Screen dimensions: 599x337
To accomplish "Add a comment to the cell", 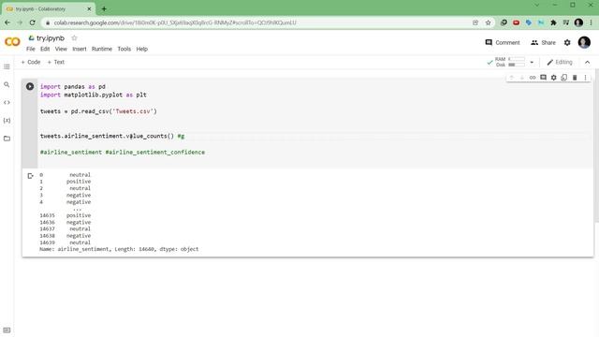I will click(543, 78).
